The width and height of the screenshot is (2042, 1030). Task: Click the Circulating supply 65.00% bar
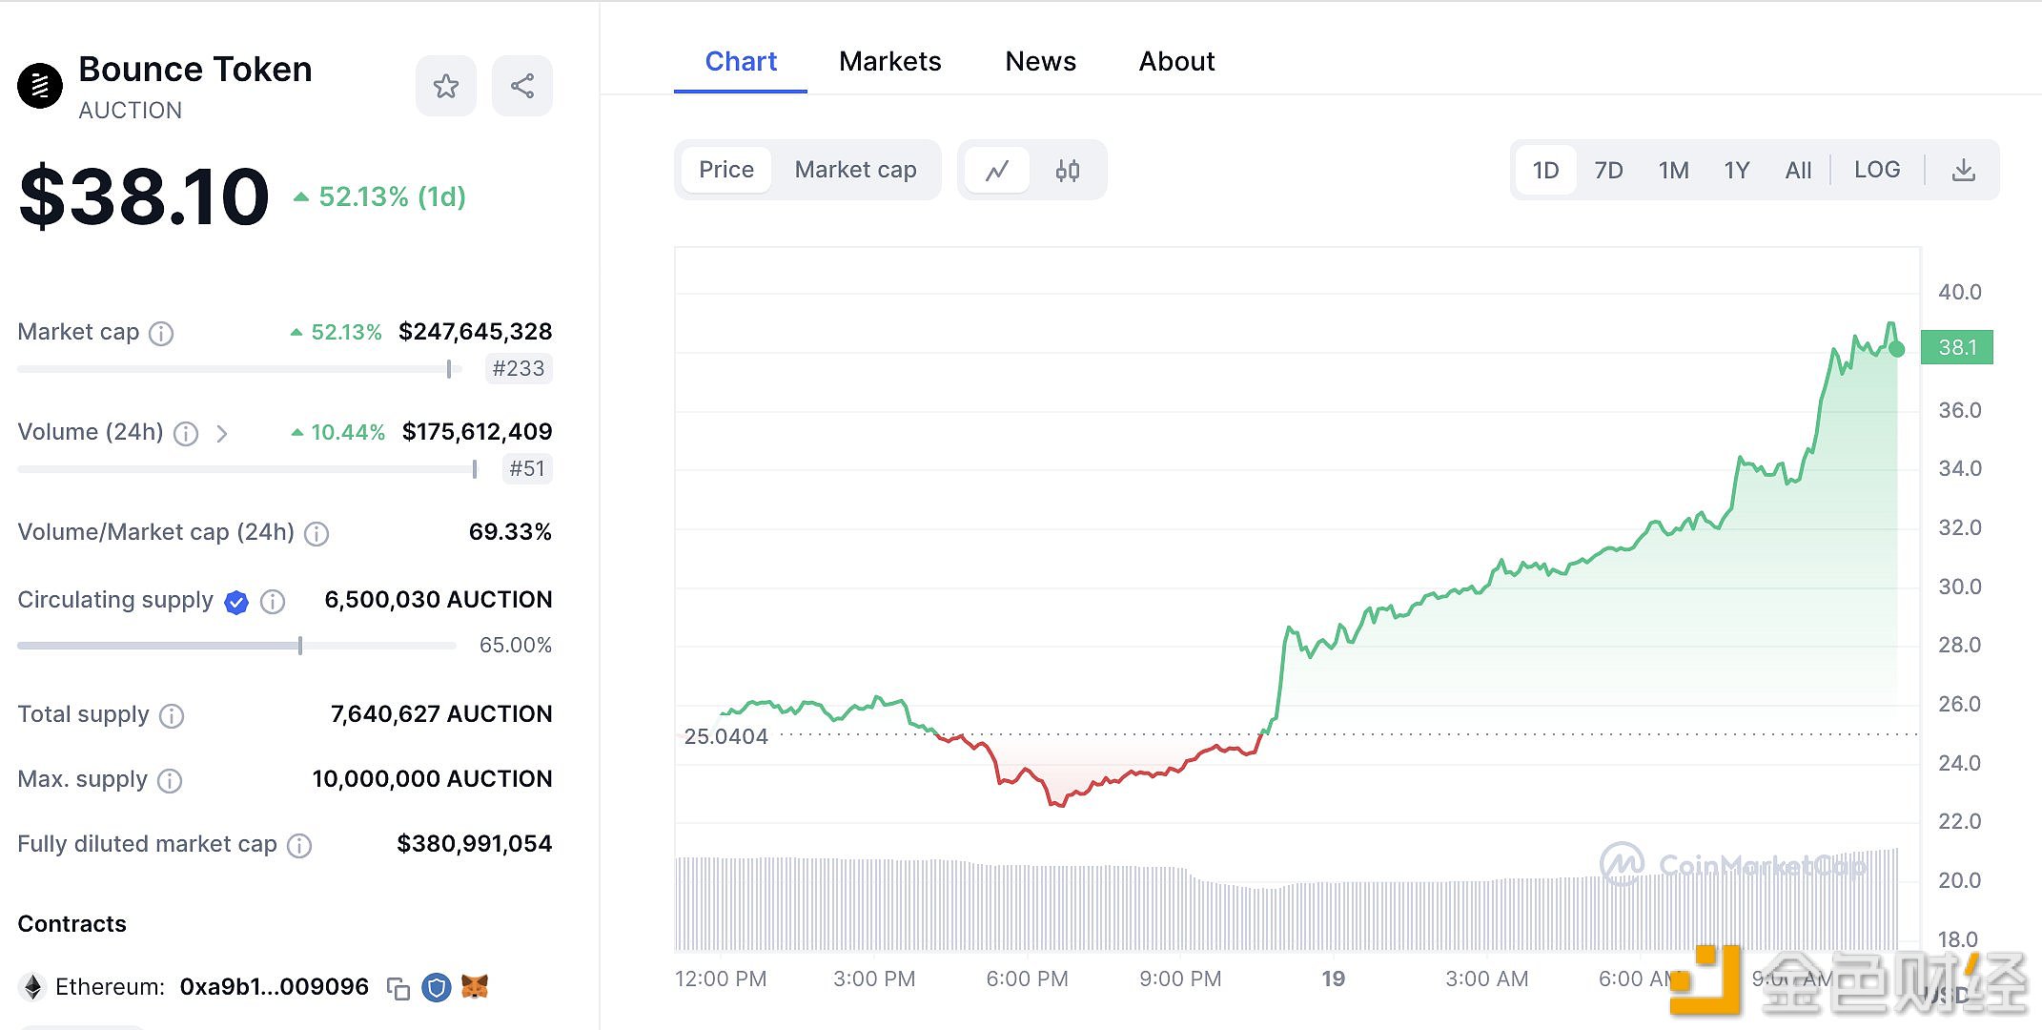tap(236, 646)
